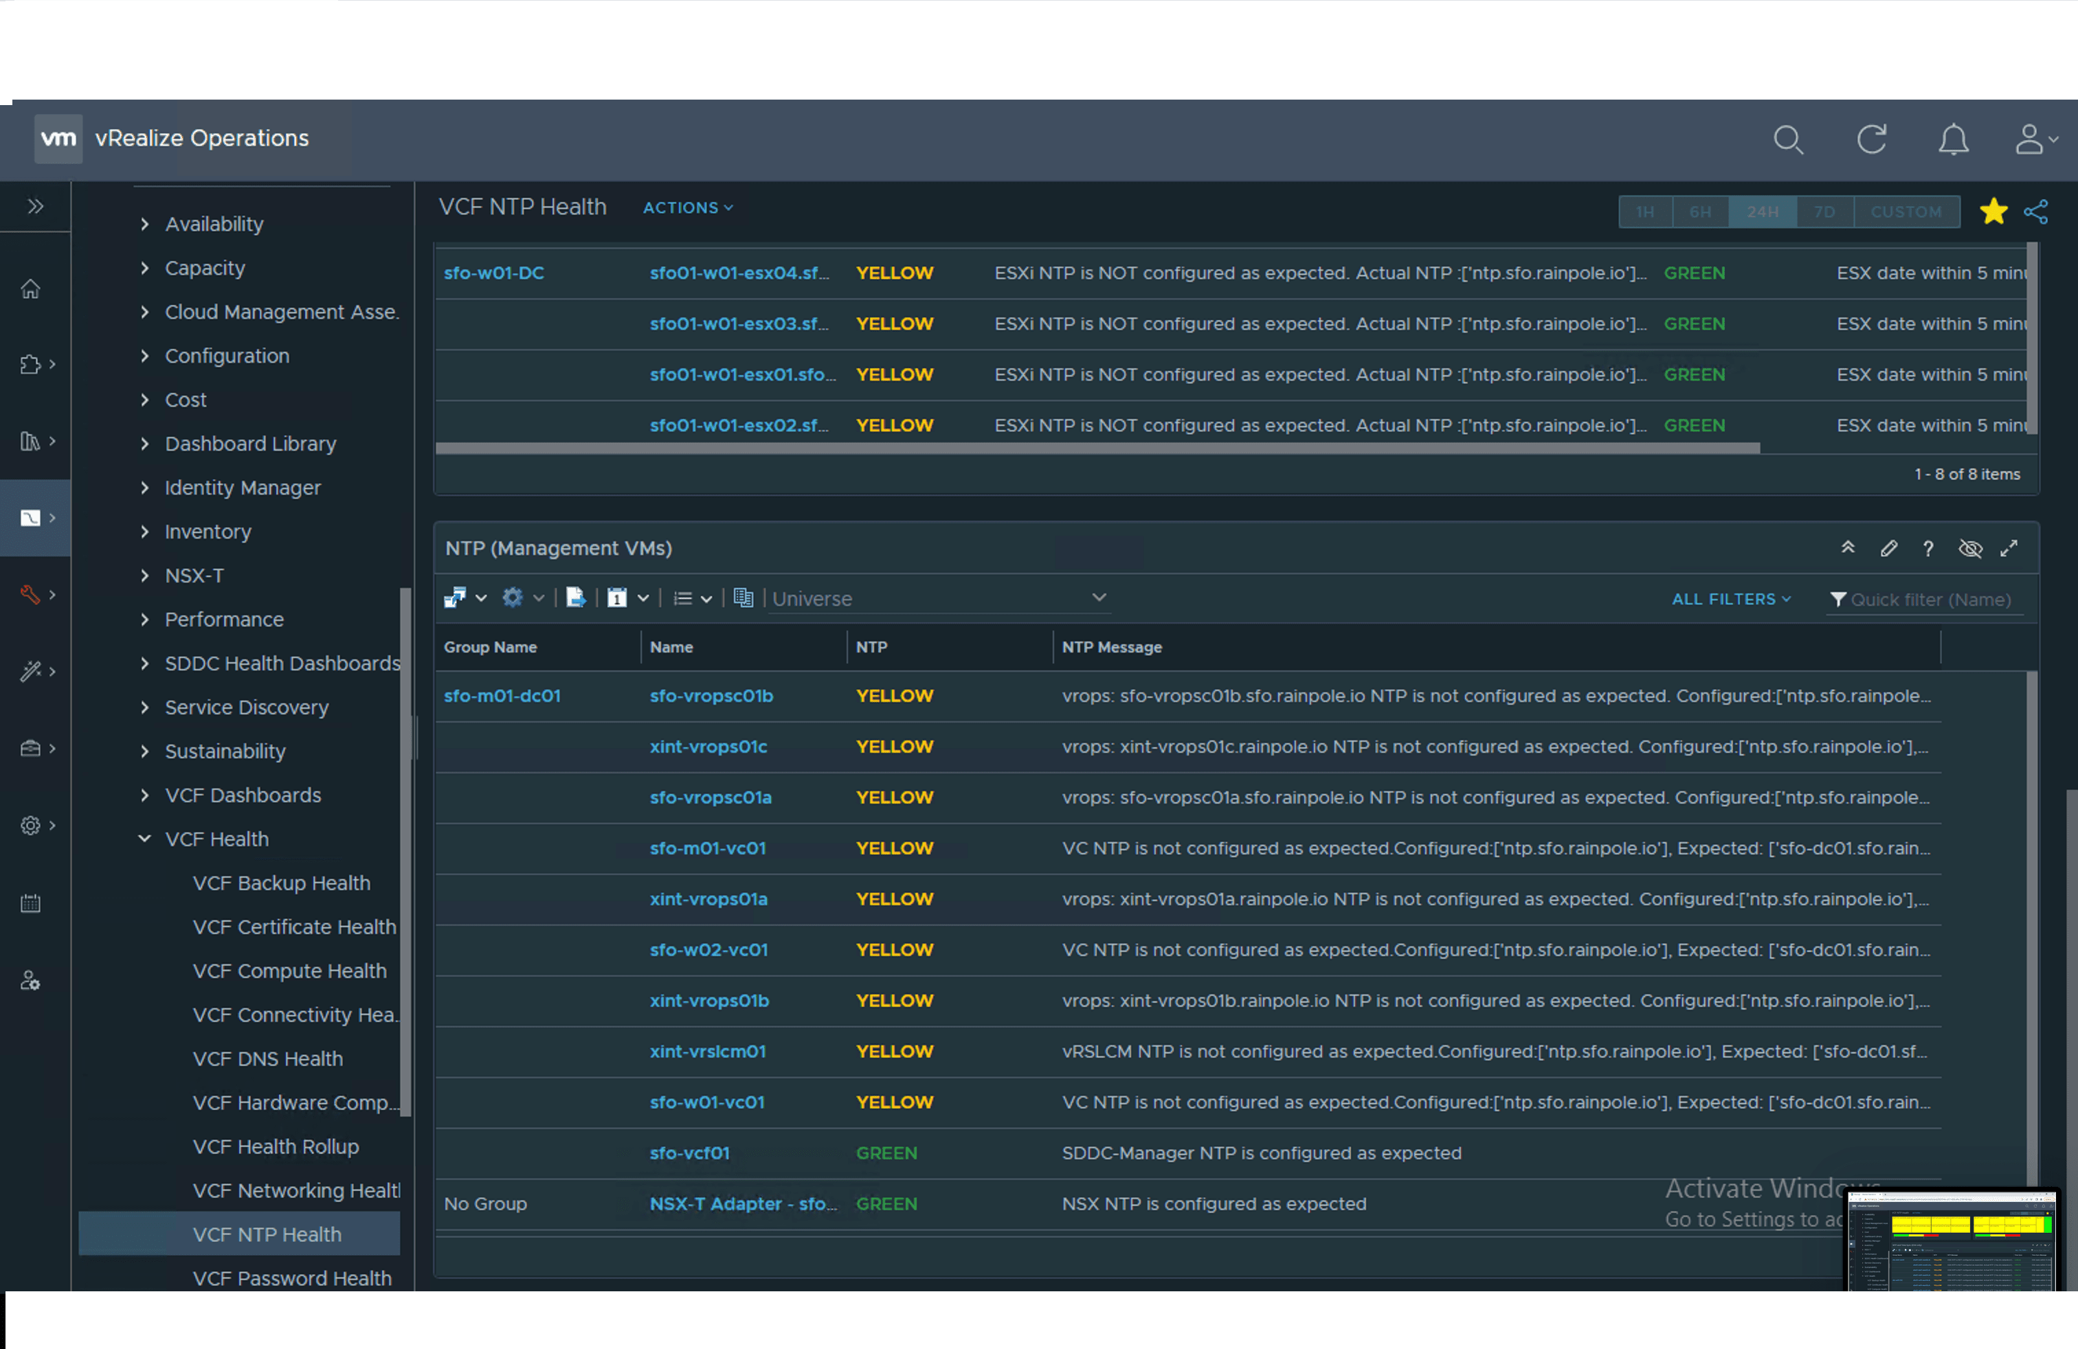Image resolution: width=2078 pixels, height=1349 pixels.
Task: Select the 7D time range button
Action: tap(1824, 212)
